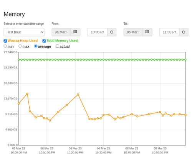Click the Memory heading
This screenshot has height=155, width=192.
pos(14,14)
